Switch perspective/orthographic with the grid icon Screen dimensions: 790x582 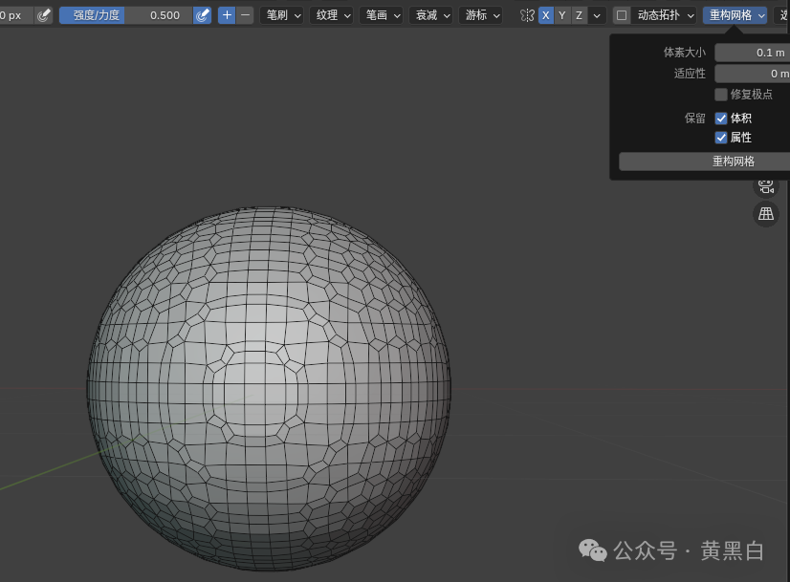[766, 214]
